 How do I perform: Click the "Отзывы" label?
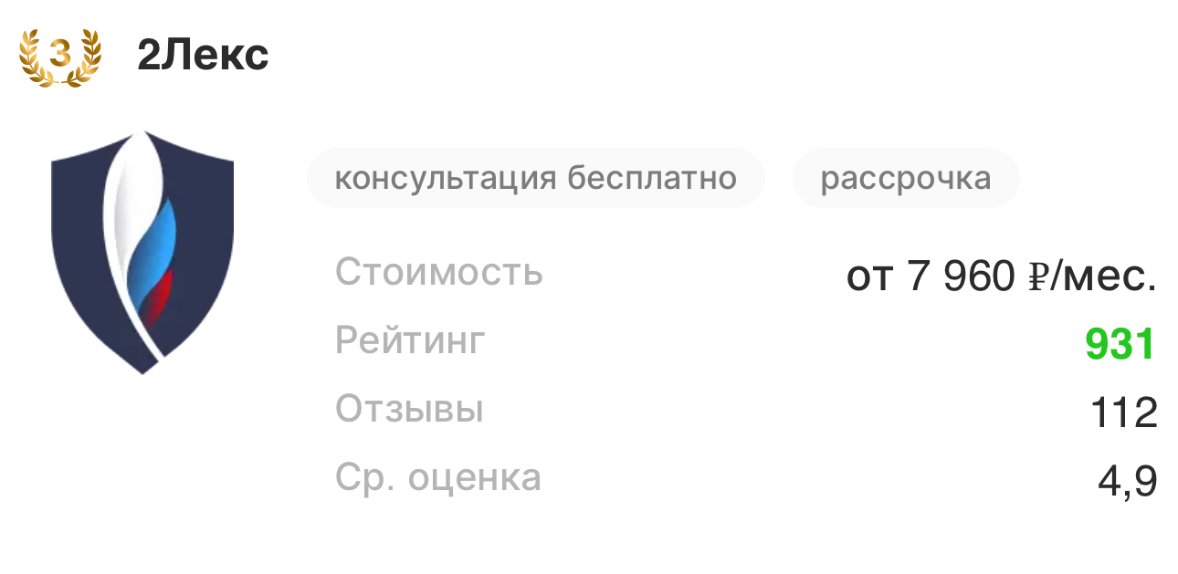pyautogui.click(x=409, y=409)
